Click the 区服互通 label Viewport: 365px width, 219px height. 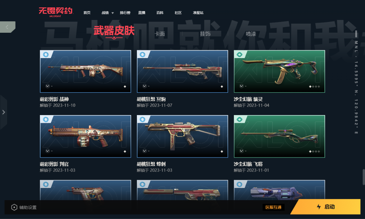coord(273,207)
